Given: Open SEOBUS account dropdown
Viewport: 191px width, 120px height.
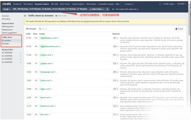Looking at the screenshot, I should (182, 4).
